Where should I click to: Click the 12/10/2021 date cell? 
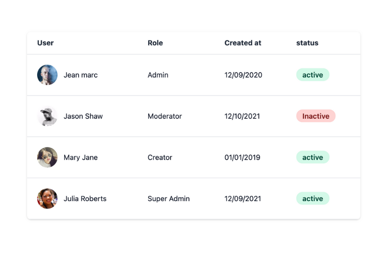point(242,116)
